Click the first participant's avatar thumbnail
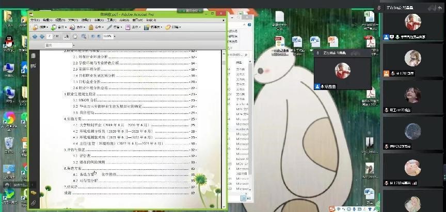 tap(412, 22)
